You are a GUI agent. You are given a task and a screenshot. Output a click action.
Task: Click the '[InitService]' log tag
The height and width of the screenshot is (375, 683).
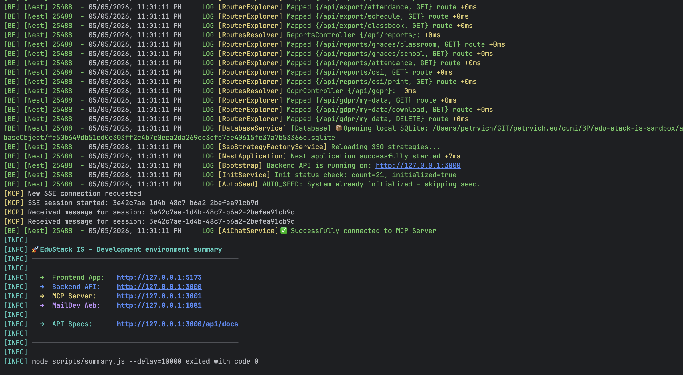tap(244, 175)
